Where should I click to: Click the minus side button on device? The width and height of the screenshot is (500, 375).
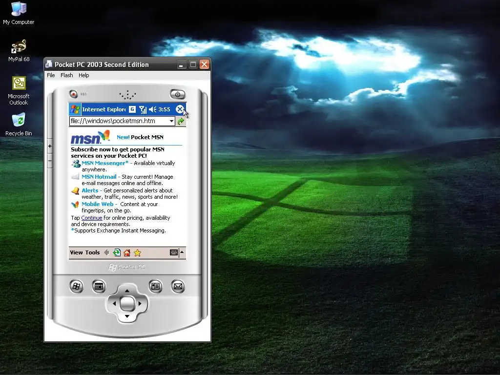click(50, 161)
